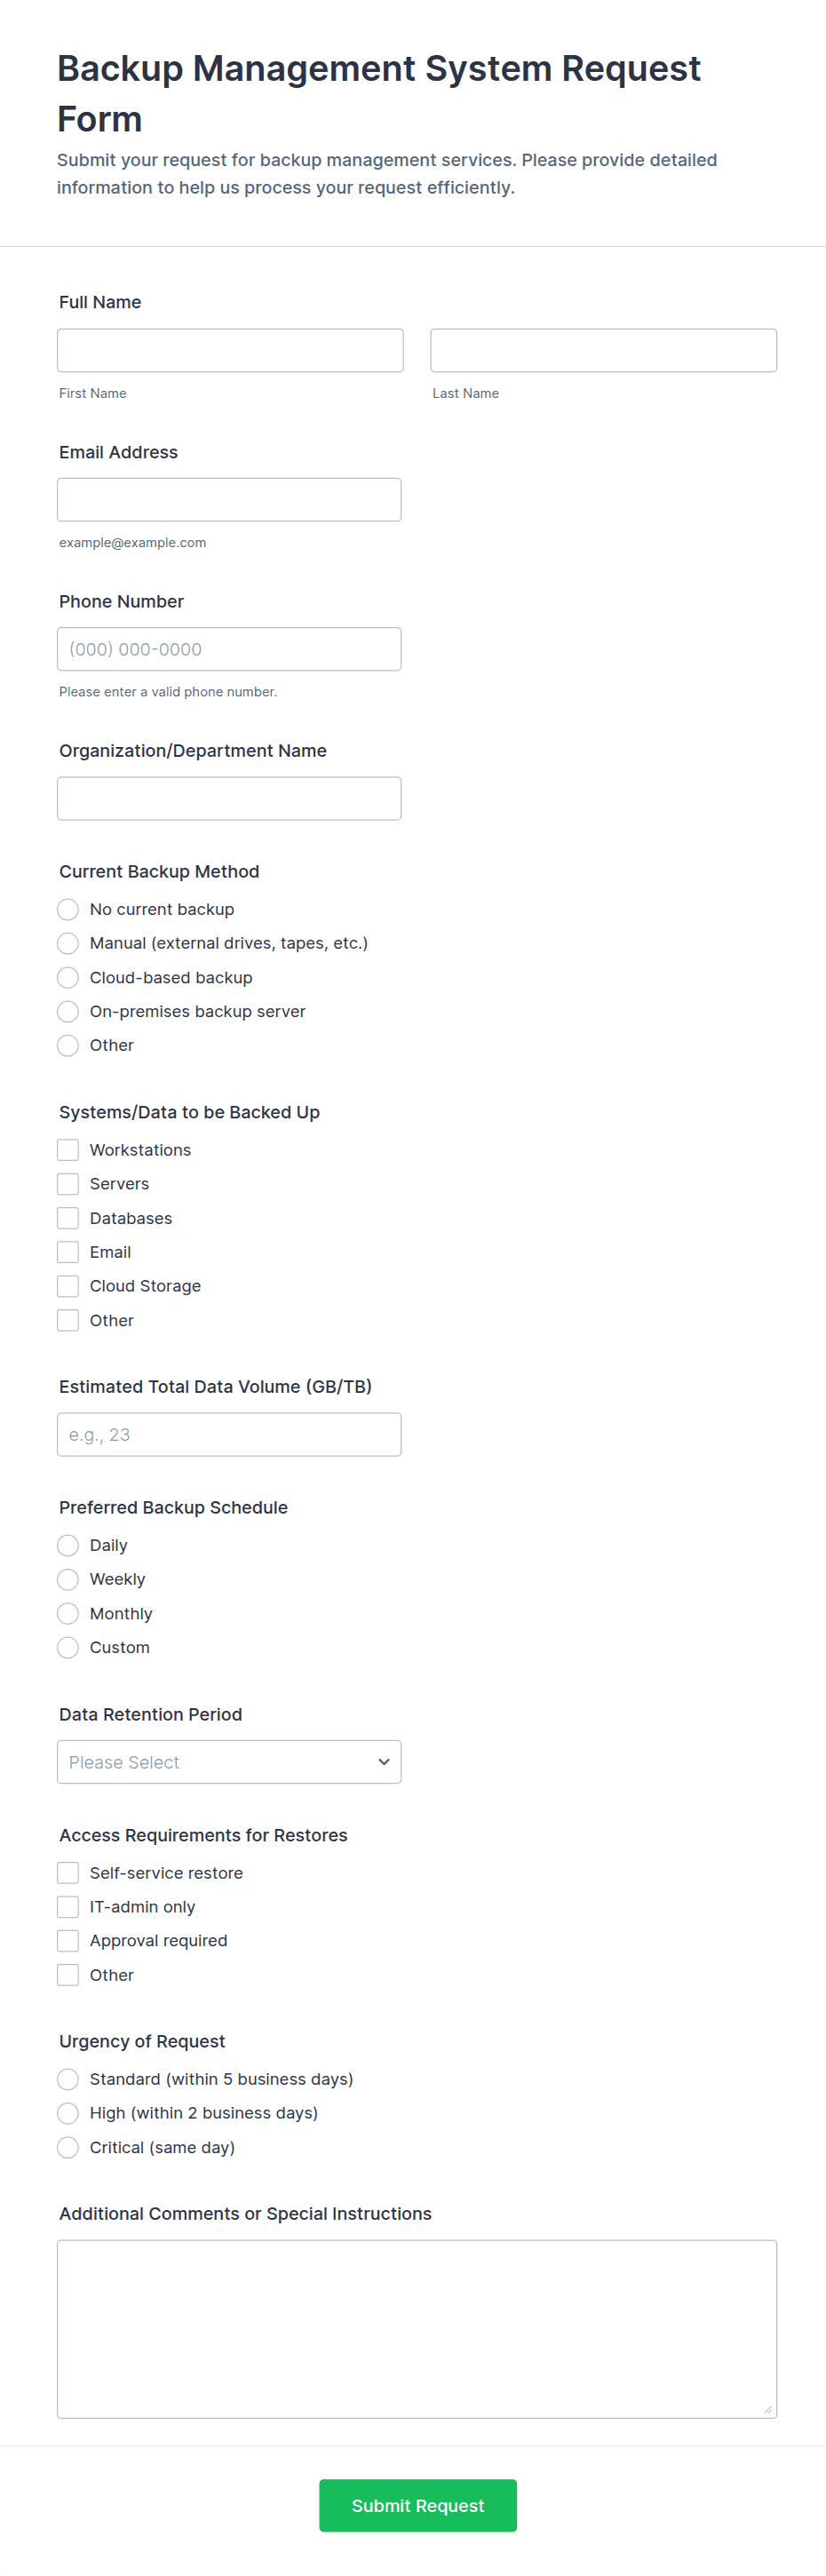The height and width of the screenshot is (2576, 826).
Task: Choose the Weekly schedule option
Action: pyautogui.click(x=67, y=1579)
